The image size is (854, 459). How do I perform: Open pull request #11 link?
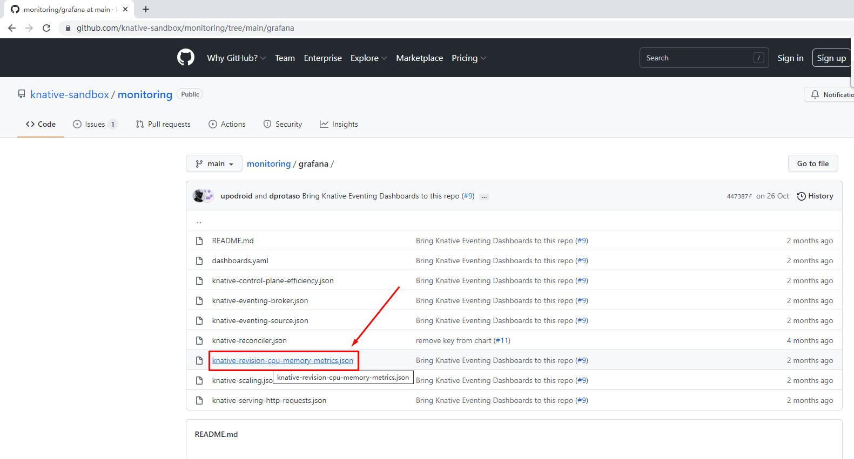[x=502, y=340]
